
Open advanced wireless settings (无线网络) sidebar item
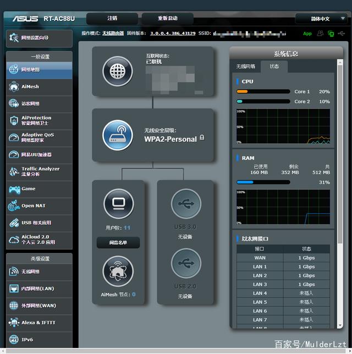[40, 272]
